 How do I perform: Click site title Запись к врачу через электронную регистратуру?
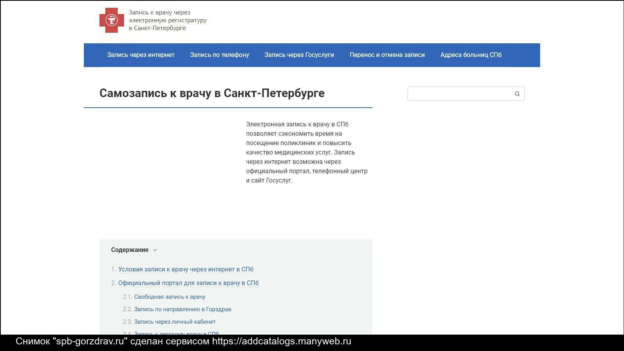click(168, 20)
